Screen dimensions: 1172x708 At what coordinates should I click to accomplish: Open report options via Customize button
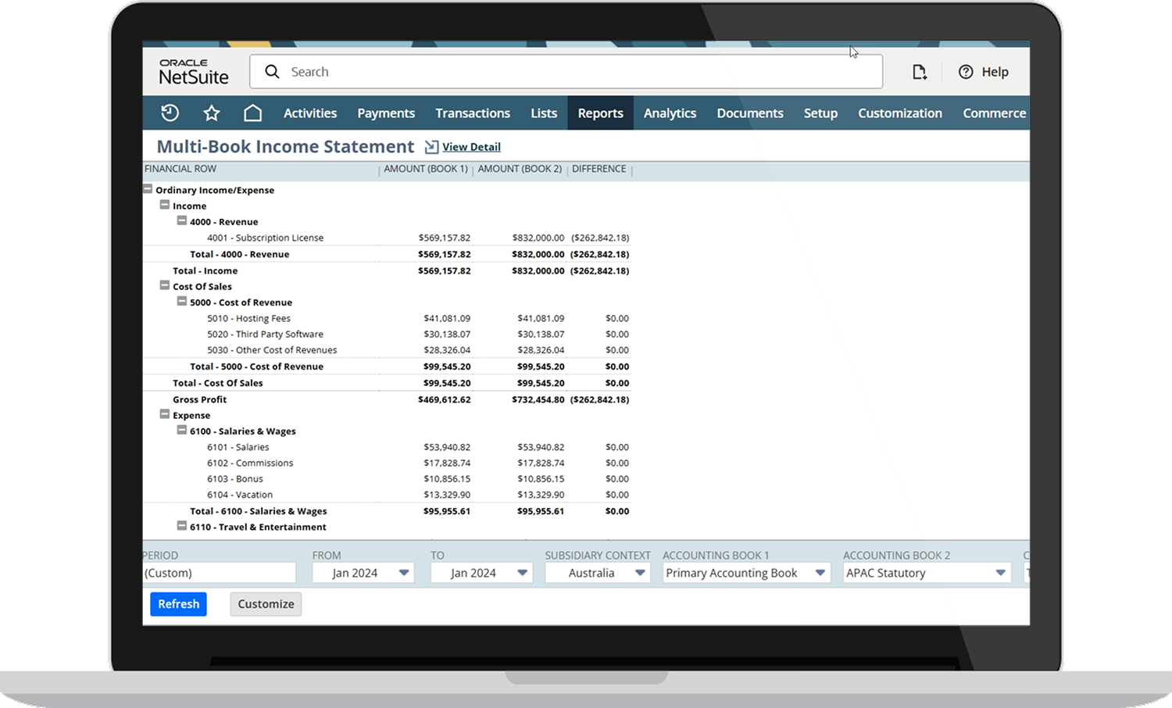point(265,603)
